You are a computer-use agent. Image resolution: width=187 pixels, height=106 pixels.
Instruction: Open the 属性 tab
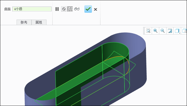39,22
